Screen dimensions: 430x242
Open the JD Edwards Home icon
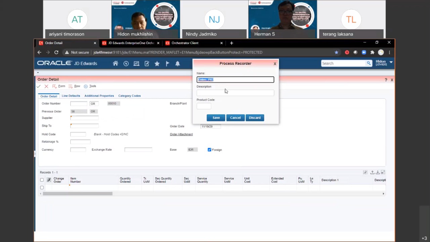pos(116,63)
